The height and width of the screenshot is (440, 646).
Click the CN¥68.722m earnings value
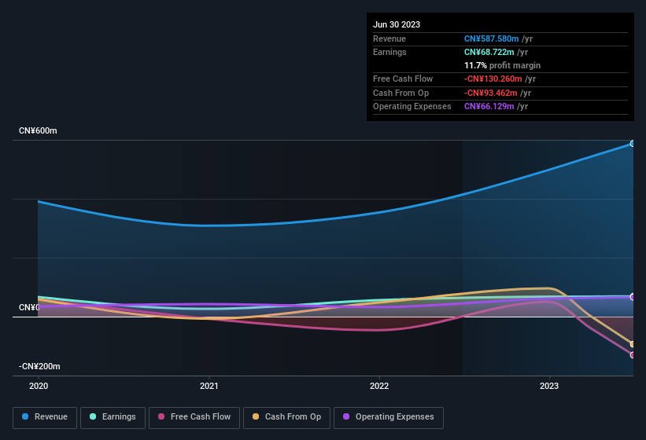point(489,52)
